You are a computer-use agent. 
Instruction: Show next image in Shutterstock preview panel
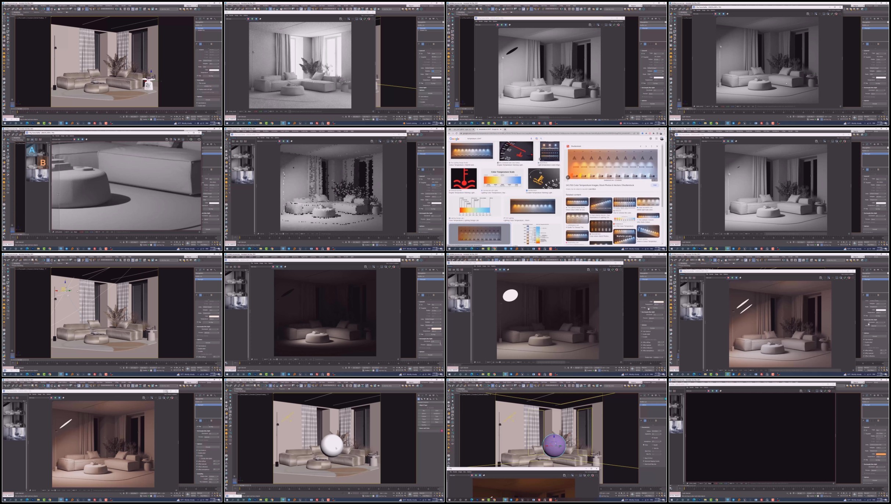tap(646, 146)
